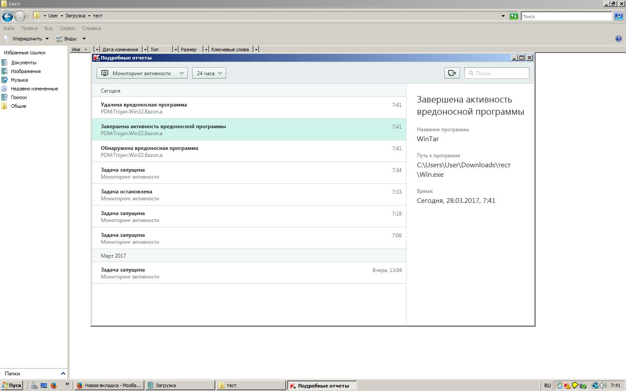Click the refresh icon beside address bar
The width and height of the screenshot is (626, 391).
click(x=514, y=16)
